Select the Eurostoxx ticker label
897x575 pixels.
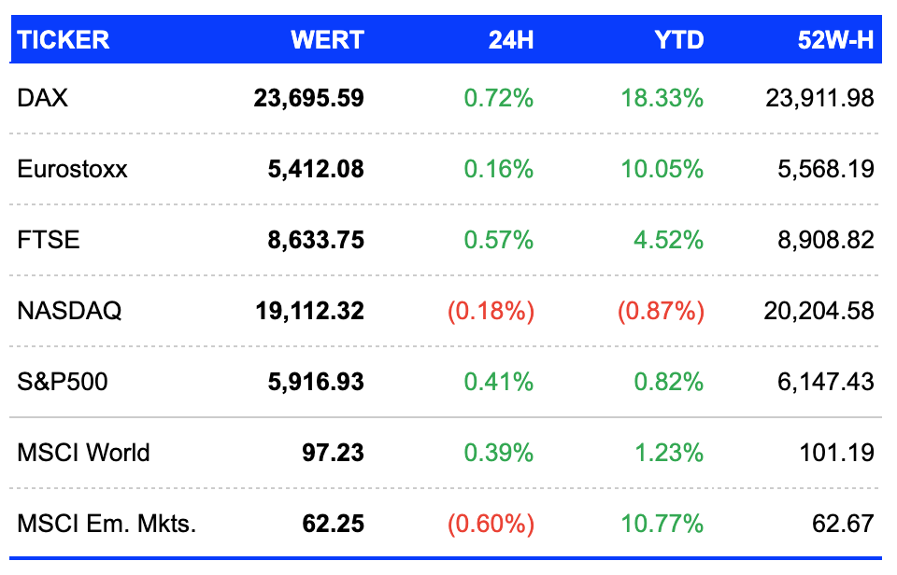point(72,169)
